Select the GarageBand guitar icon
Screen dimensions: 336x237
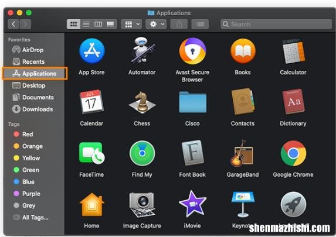(x=242, y=153)
